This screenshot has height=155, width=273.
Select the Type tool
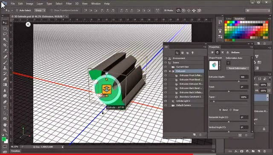(5, 108)
